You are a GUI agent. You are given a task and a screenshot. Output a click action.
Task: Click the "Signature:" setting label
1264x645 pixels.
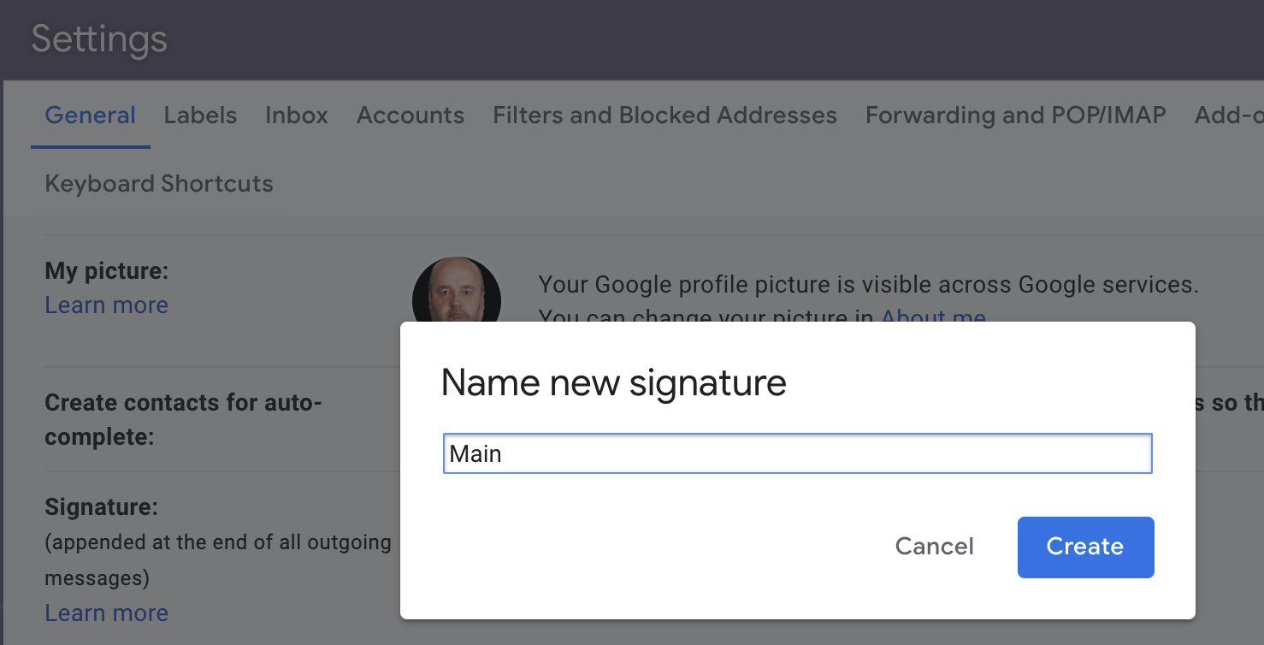coord(101,507)
